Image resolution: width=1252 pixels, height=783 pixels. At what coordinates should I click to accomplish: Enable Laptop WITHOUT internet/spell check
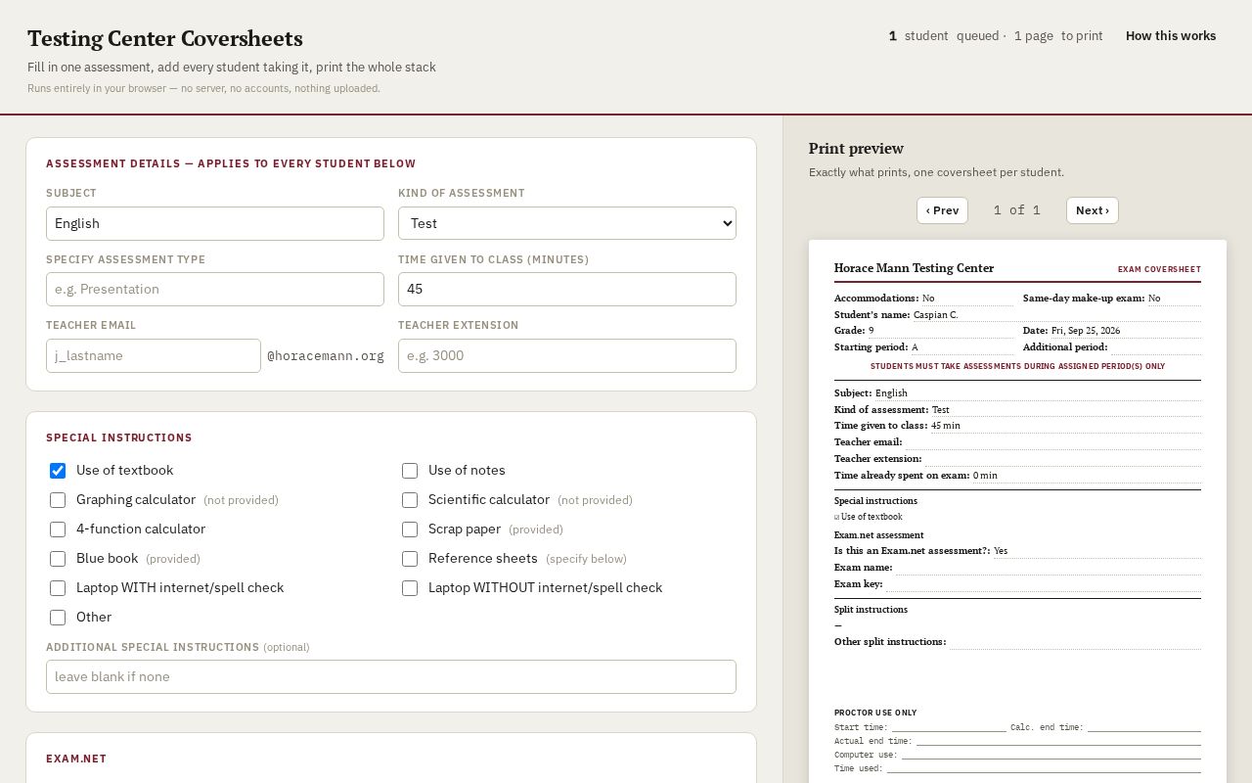pyautogui.click(x=410, y=588)
